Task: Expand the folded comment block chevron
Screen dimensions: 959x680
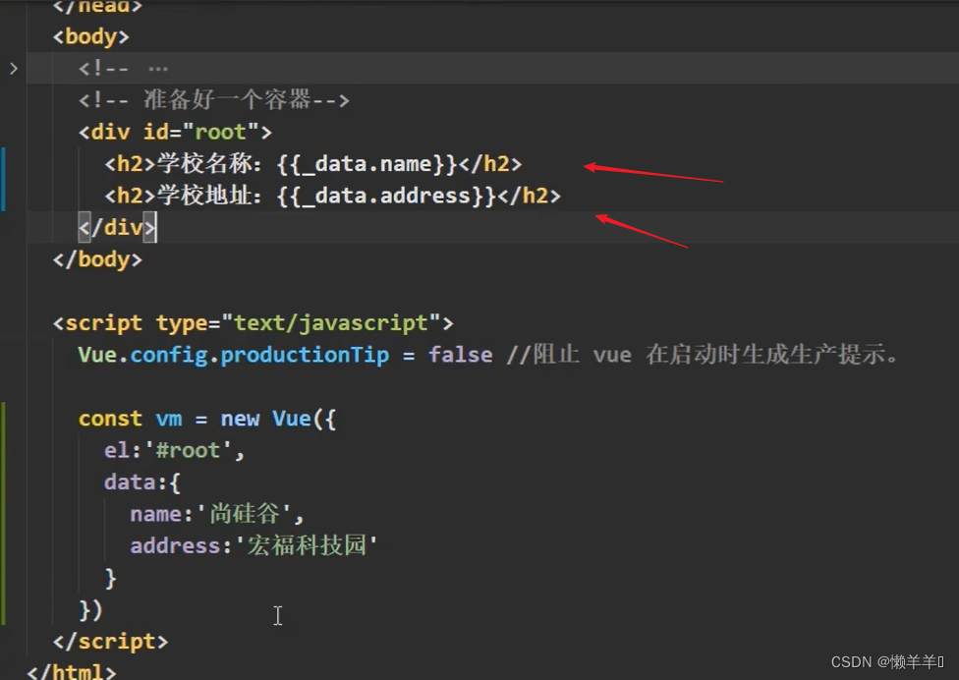Action: click(x=14, y=68)
